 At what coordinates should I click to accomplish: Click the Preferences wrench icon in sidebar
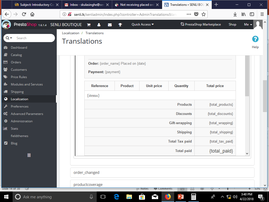[x=6, y=106]
